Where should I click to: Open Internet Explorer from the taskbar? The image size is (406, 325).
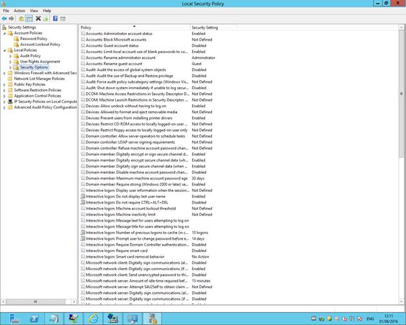[93, 319]
